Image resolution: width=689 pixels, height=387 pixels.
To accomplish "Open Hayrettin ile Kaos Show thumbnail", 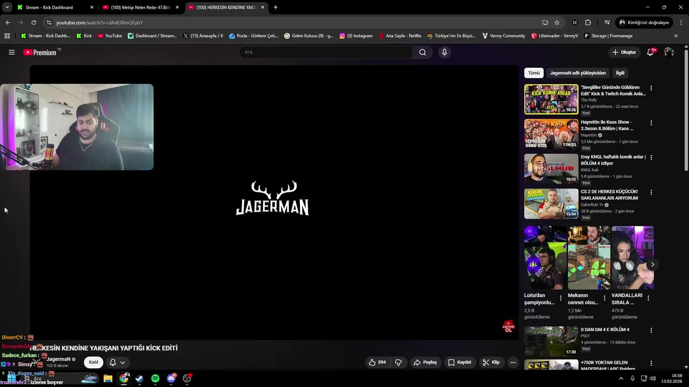I will tap(551, 134).
